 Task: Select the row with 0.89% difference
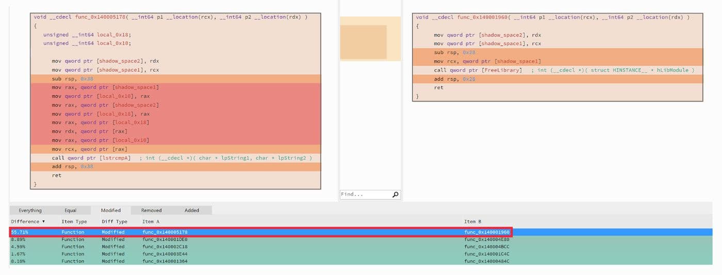point(361,239)
